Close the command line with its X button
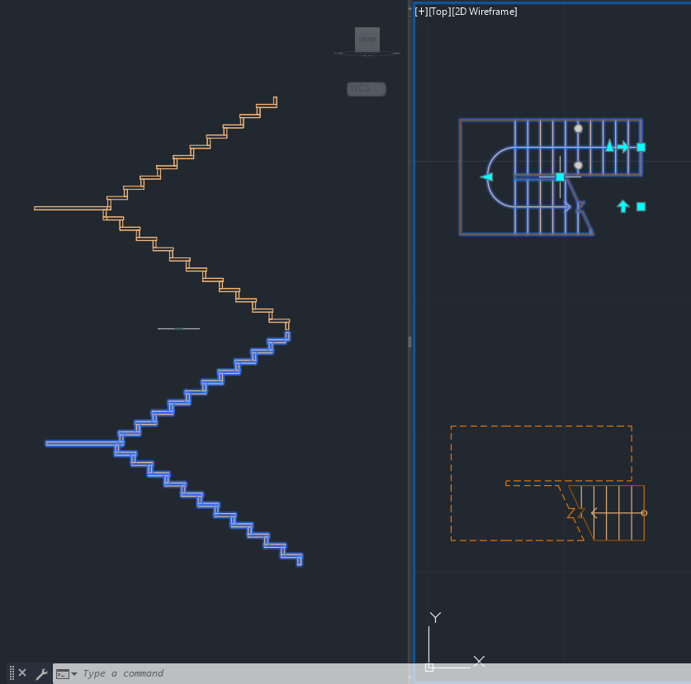The height and width of the screenshot is (684, 691). 21,673
